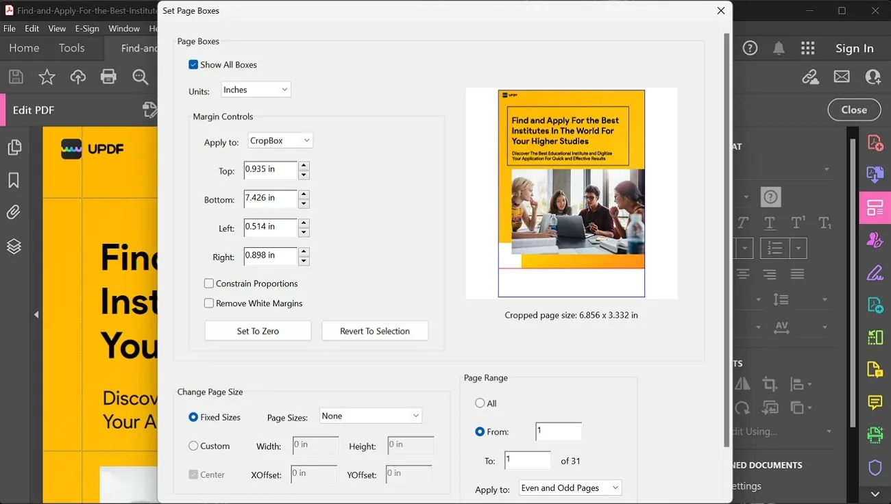This screenshot has width=891, height=504.
Task: Change Apply to from CropBox
Action: [x=280, y=140]
